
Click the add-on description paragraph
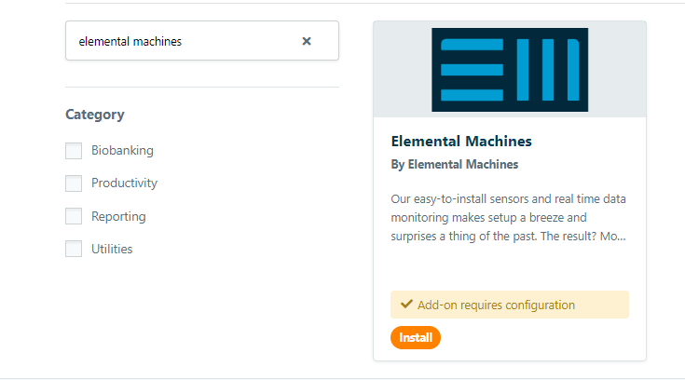click(508, 217)
